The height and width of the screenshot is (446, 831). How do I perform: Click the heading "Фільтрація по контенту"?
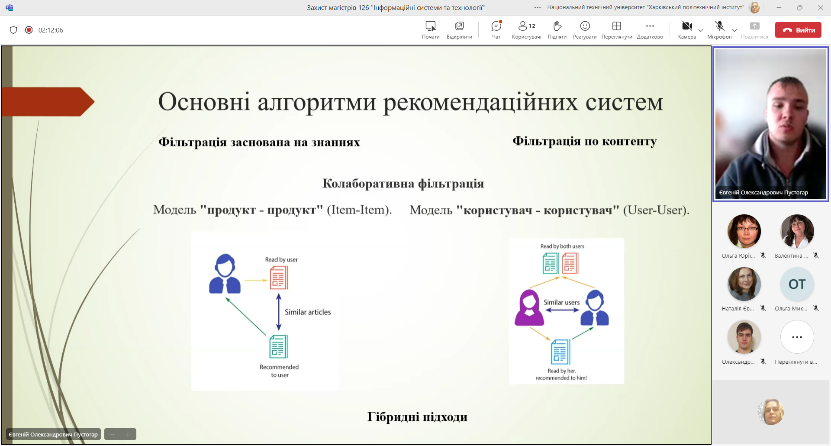click(585, 142)
